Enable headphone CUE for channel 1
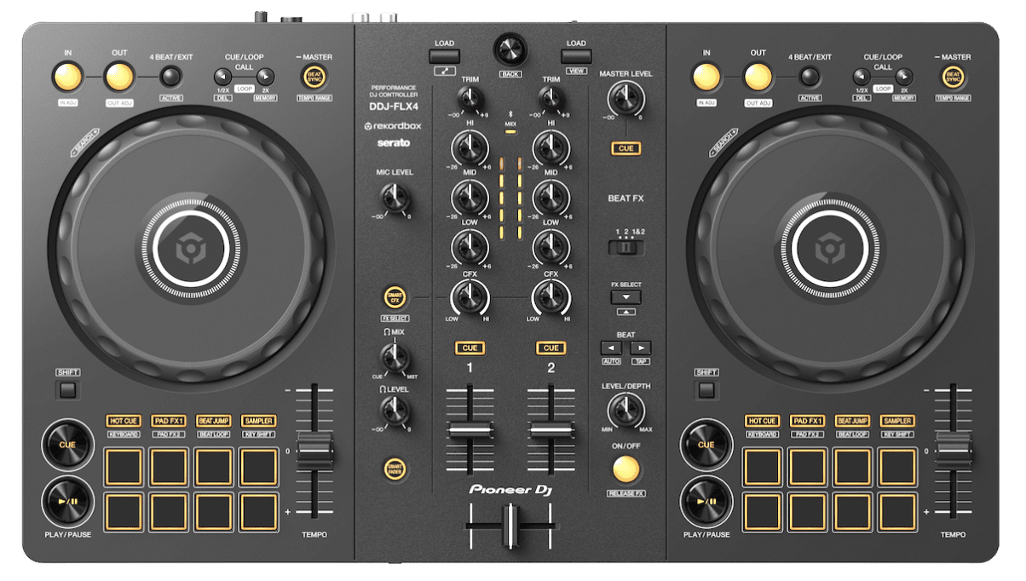Image resolution: width=1026 pixels, height=581 pixels. pyautogui.click(x=469, y=348)
